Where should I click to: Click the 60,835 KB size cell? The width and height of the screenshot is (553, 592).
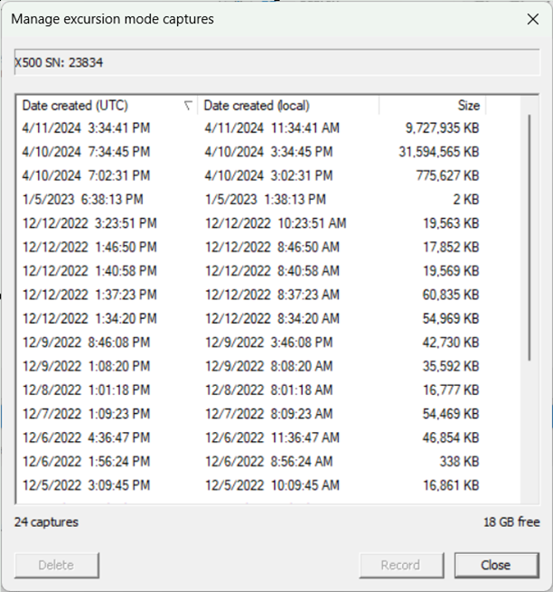pos(451,295)
